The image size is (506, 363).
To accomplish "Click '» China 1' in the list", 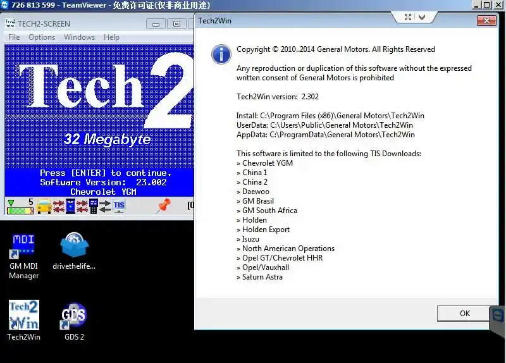I will coord(252,173).
